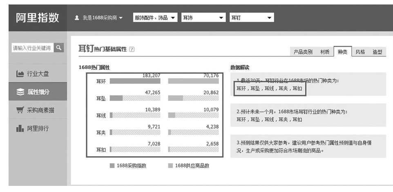Click the 属性细分 layers icon

pyautogui.click(x=20, y=92)
